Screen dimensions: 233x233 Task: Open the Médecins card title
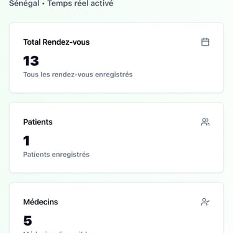point(40,202)
